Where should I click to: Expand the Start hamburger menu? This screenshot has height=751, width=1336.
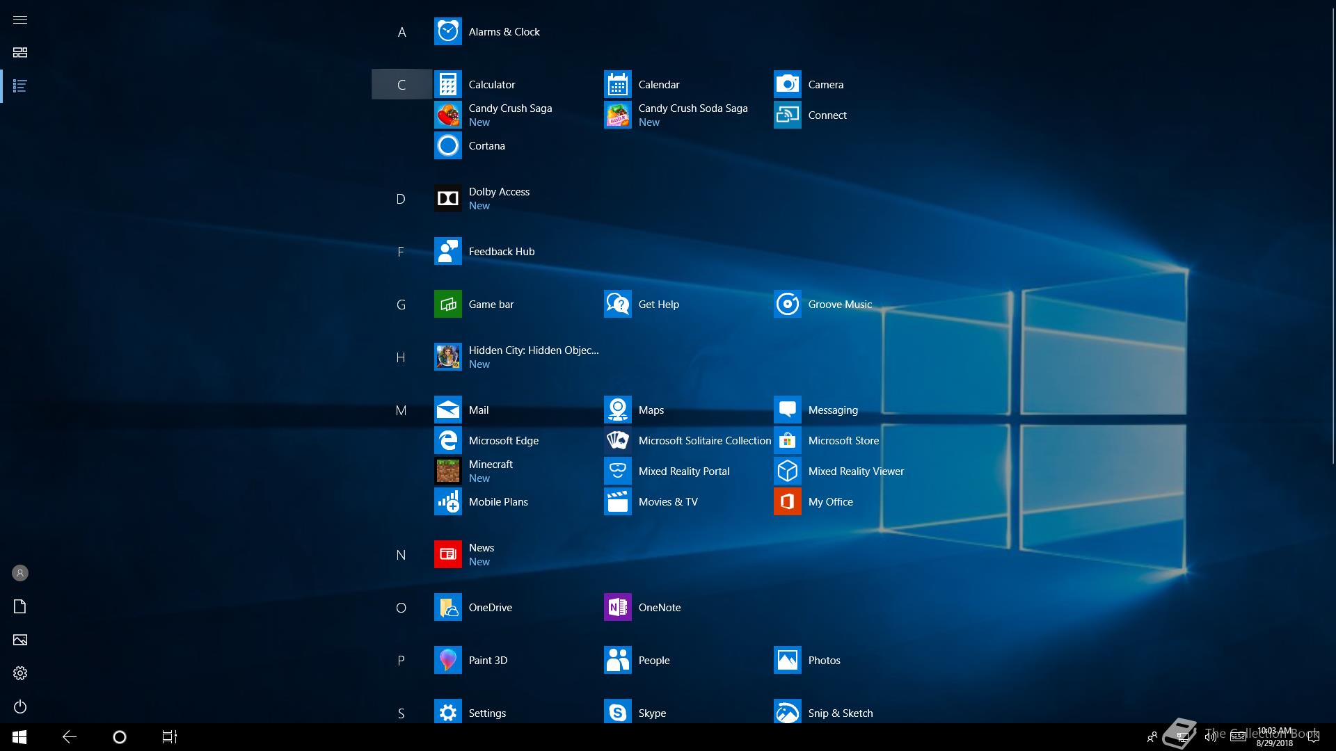tap(20, 19)
